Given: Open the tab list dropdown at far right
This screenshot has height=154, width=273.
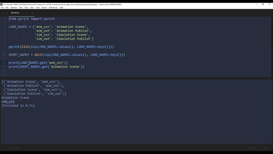Looking at the screenshot, I should point(270,13).
